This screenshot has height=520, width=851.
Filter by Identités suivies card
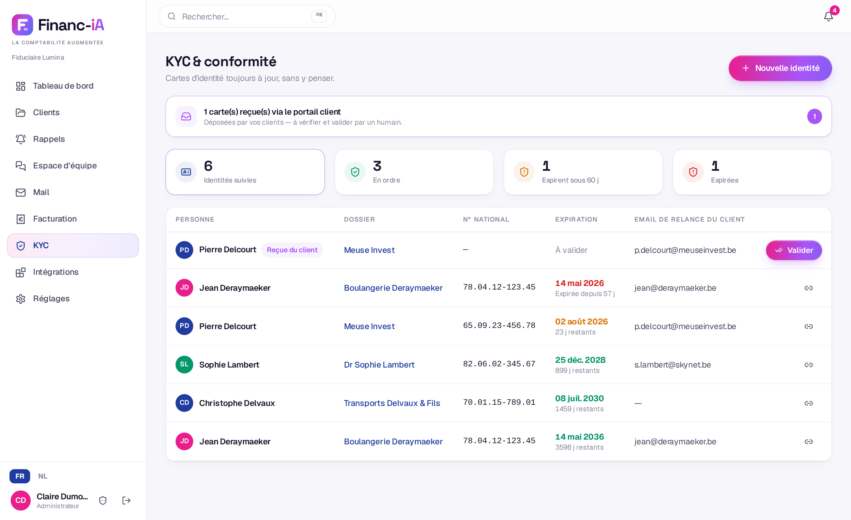pos(245,172)
